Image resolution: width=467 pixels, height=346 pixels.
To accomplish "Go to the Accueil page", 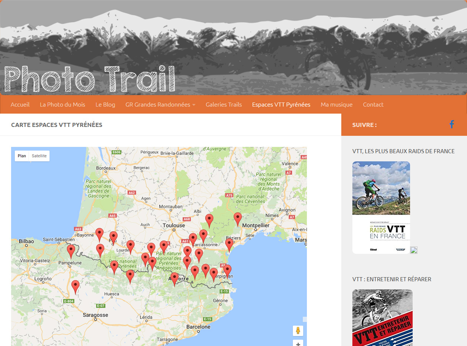I will 20,105.
